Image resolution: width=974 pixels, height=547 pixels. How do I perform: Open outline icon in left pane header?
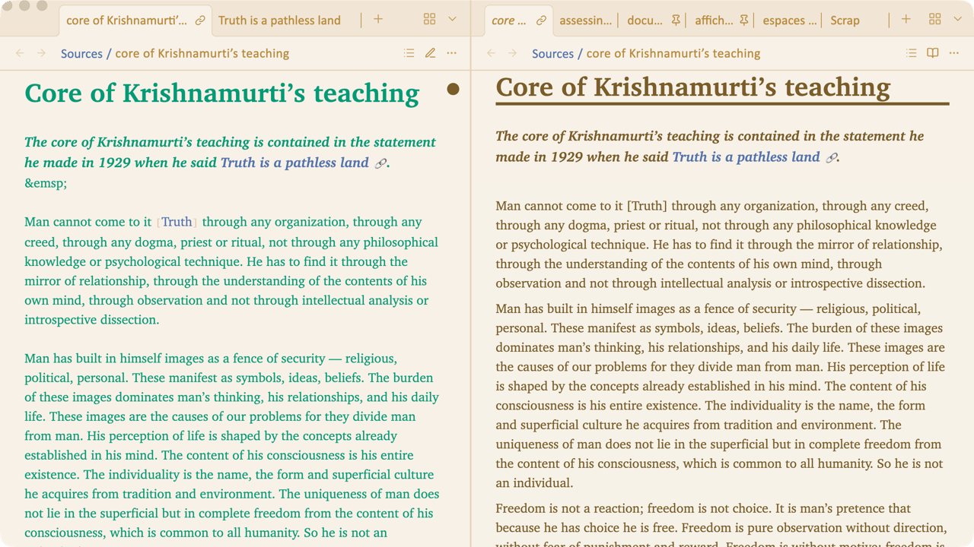pos(409,53)
